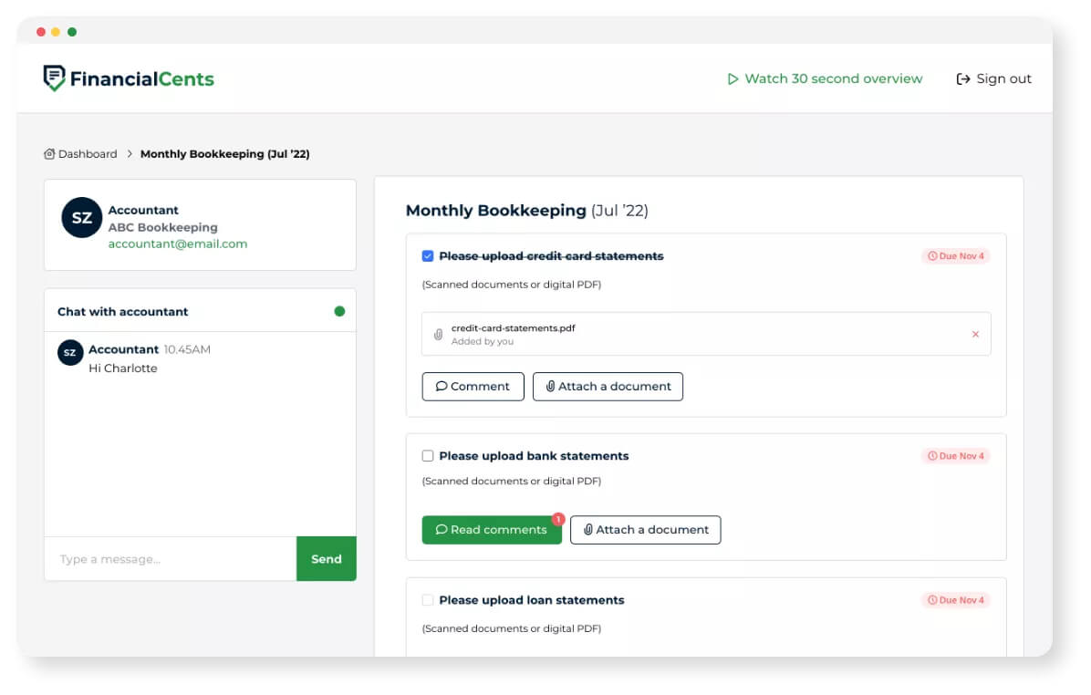Click the SZ avatar beside the chat message
The width and height of the screenshot is (1091, 695).
pos(70,353)
